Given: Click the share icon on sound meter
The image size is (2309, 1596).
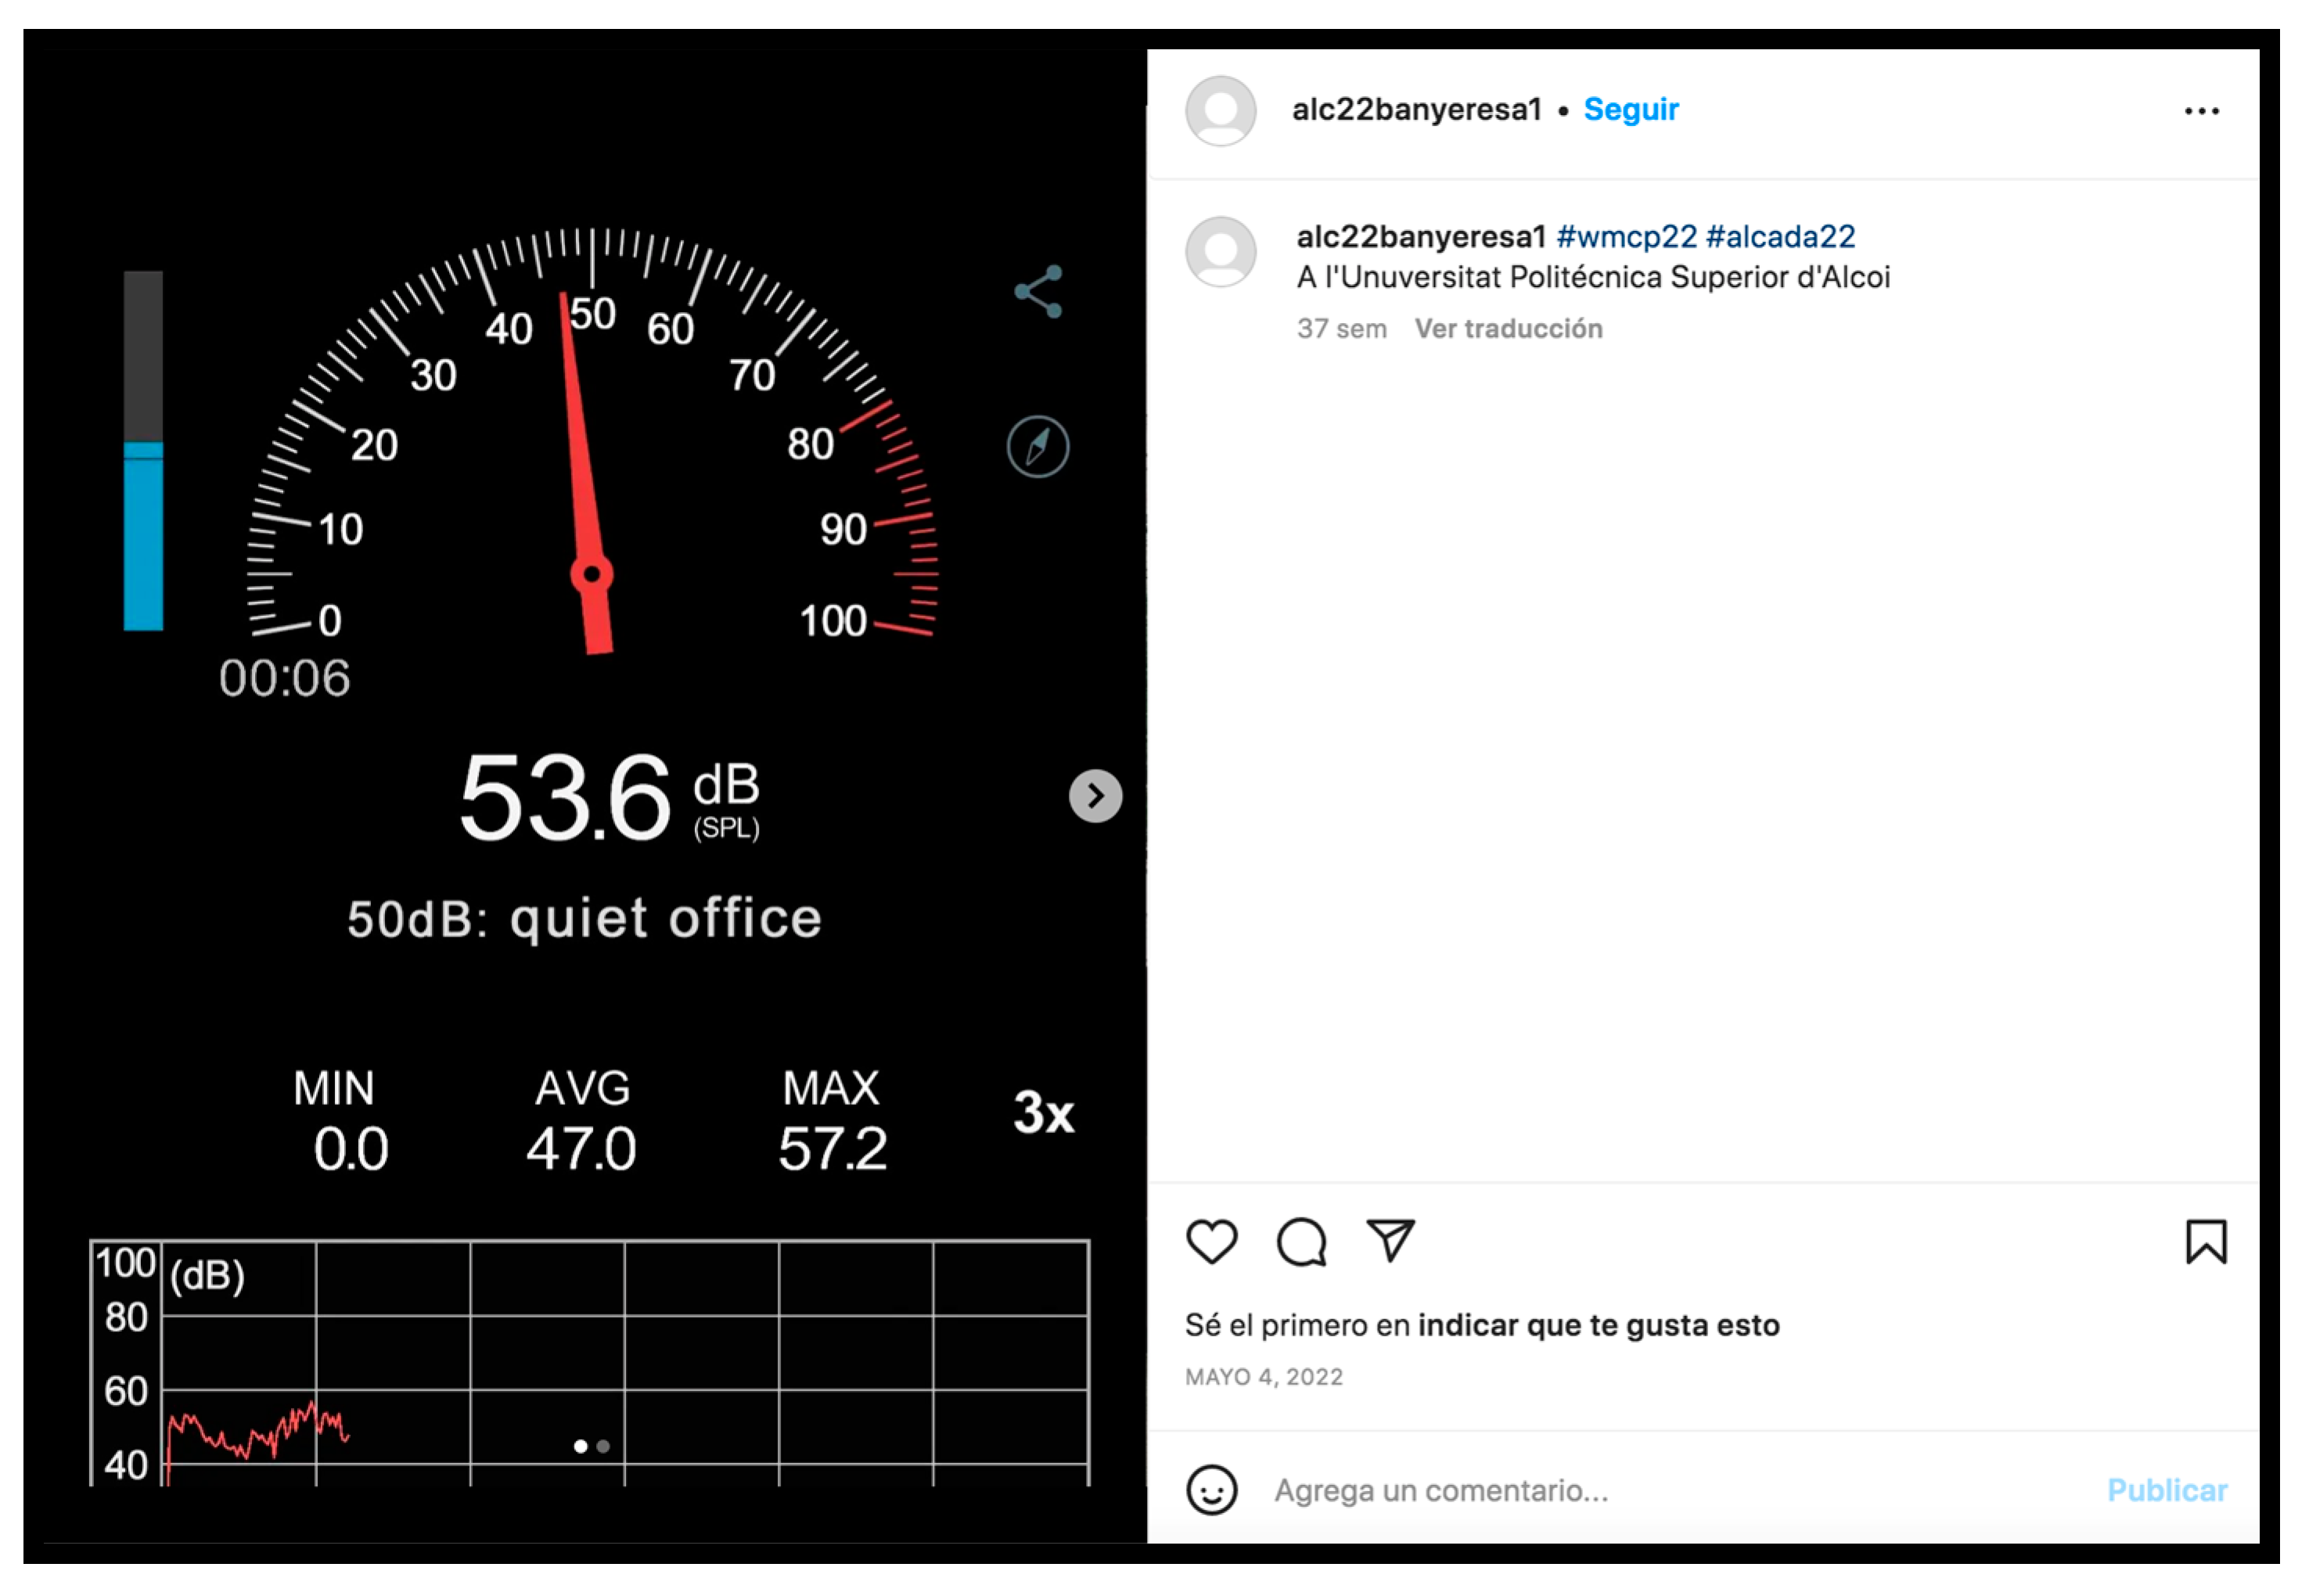Looking at the screenshot, I should point(1039,292).
